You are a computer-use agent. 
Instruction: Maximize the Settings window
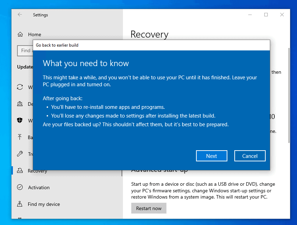point(266,15)
